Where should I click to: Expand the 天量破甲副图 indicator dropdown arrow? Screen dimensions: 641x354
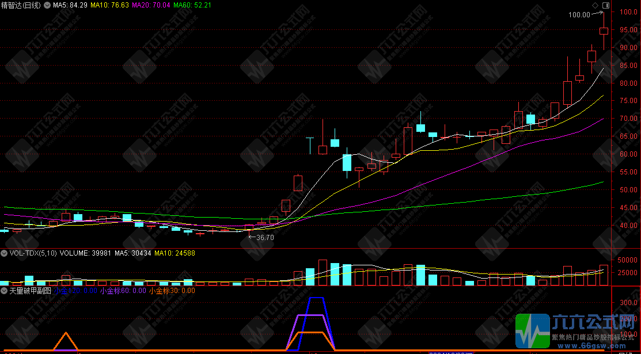coord(4,291)
